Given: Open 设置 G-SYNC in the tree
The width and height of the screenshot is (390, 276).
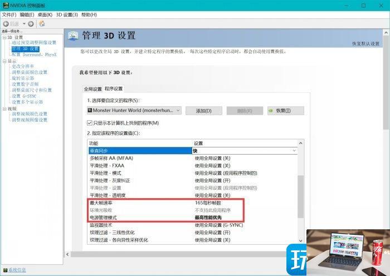Looking at the screenshot, I should 24,96.
